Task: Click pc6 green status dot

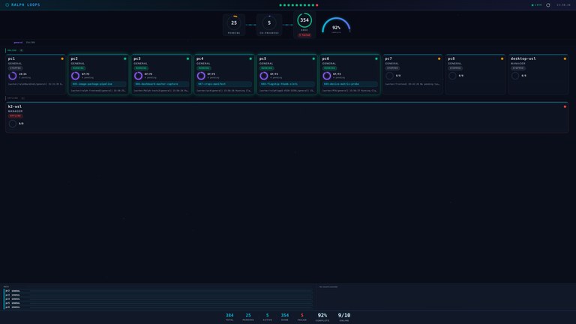Action: [376, 58]
